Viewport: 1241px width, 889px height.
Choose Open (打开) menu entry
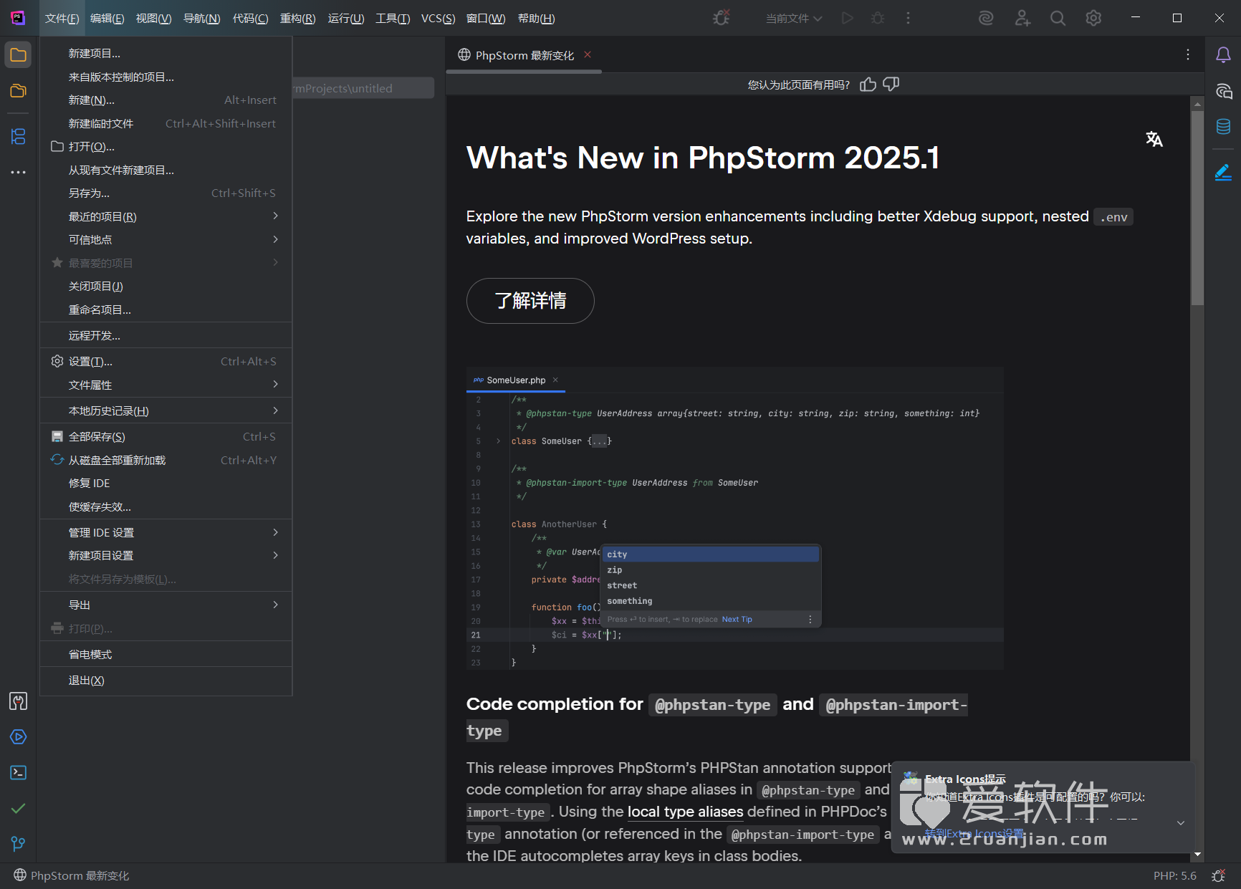tap(166, 146)
